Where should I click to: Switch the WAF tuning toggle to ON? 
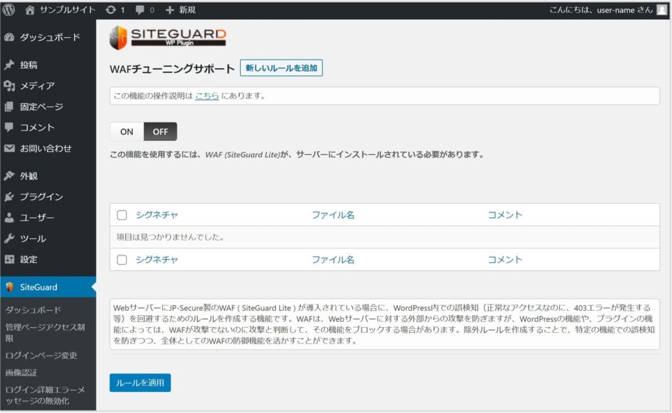(127, 131)
